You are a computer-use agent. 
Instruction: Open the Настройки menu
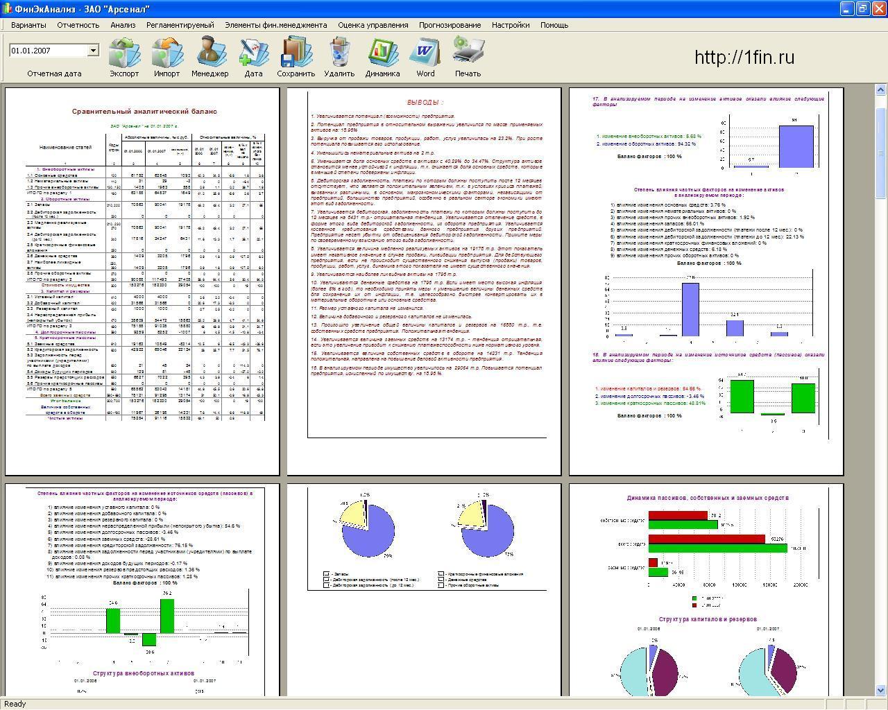point(511,25)
